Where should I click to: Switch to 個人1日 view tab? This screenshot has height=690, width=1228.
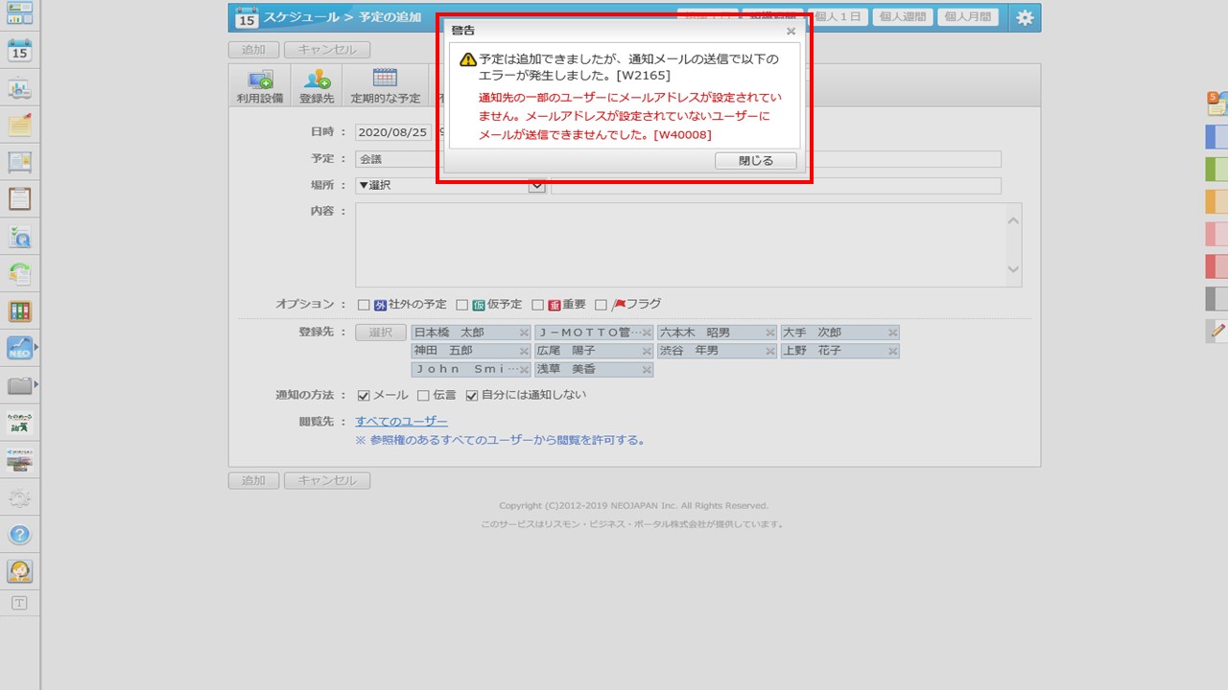point(838,16)
